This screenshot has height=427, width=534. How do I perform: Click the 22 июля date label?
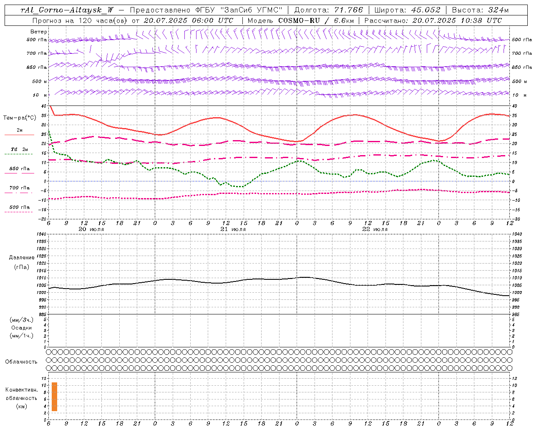[x=375, y=229]
